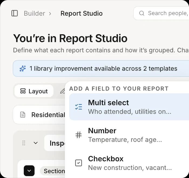Click the Checkbox field type icon
The height and width of the screenshot is (178, 189).
[x=79, y=163]
